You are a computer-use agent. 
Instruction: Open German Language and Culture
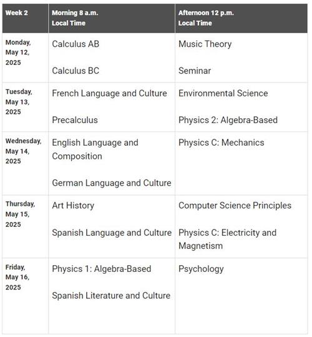coord(112,183)
